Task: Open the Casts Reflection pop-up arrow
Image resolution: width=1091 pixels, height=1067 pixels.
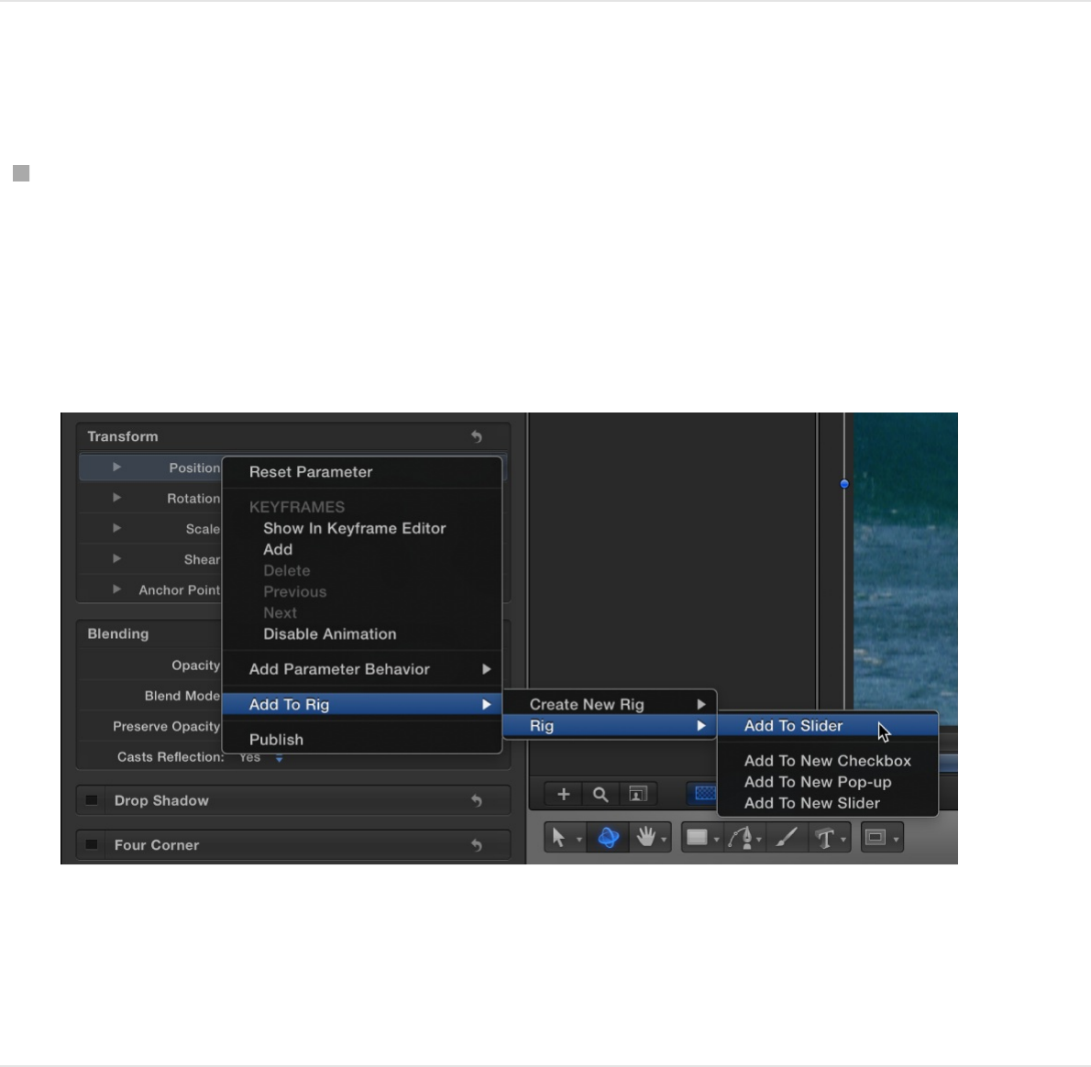Action: tap(279, 758)
